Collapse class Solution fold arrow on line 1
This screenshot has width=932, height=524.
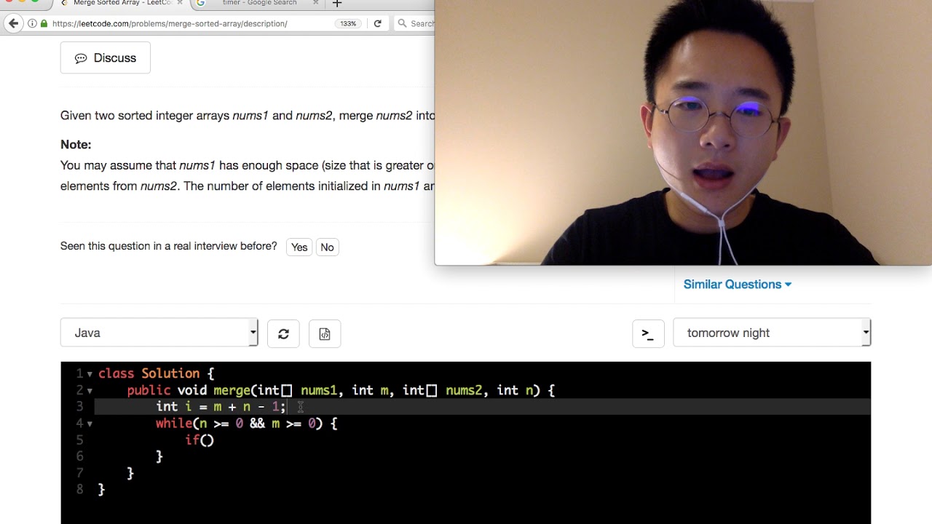point(90,374)
